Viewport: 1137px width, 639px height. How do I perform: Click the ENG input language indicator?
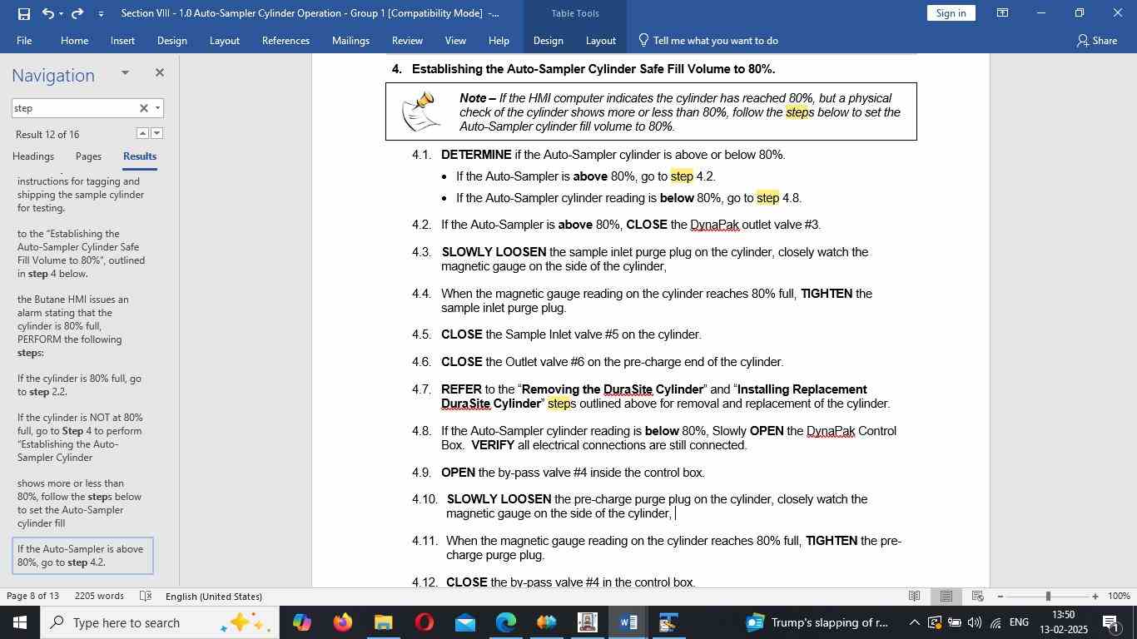coord(1020,622)
